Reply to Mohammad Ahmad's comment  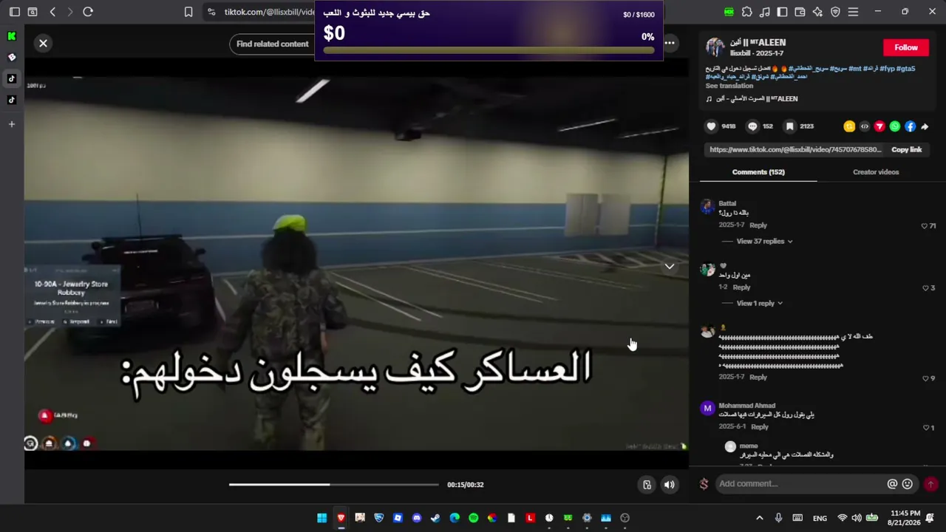pos(760,427)
